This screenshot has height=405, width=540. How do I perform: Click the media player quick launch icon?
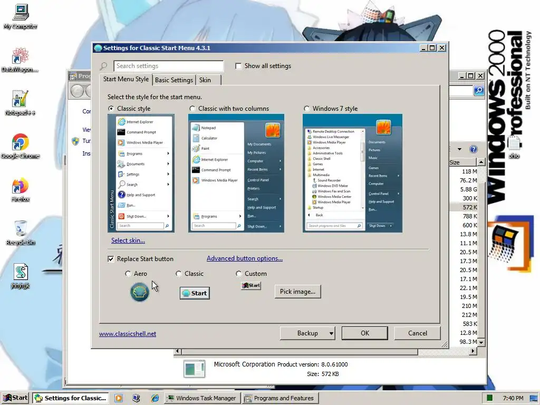coord(119,398)
